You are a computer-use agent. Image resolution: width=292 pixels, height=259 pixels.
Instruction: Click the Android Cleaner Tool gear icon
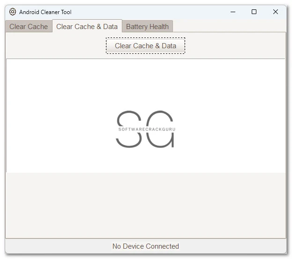coord(13,12)
